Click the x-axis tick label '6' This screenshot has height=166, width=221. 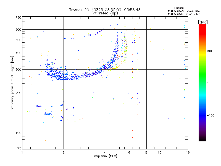click(x=129, y=152)
